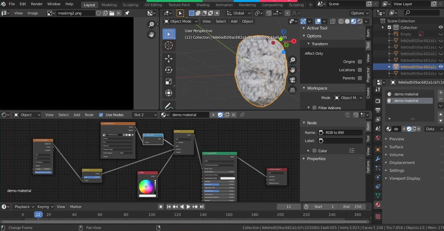Select the Move tool
Image resolution: width=444 pixels, height=231 pixels.
[169, 59]
